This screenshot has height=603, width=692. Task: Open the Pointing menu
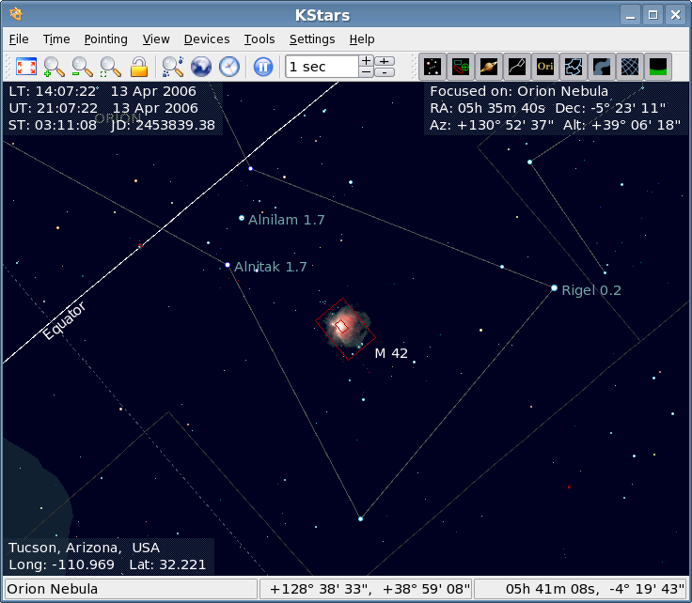coord(106,39)
